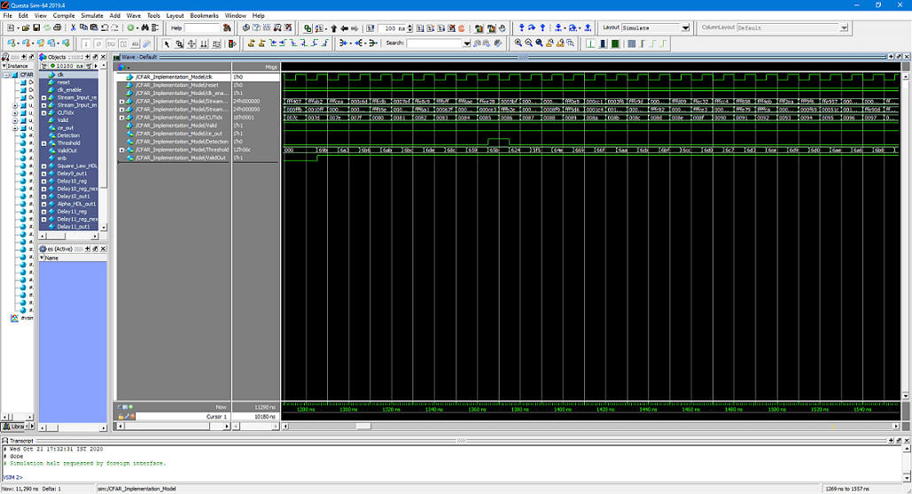Click the Run simulation icon

(420, 28)
